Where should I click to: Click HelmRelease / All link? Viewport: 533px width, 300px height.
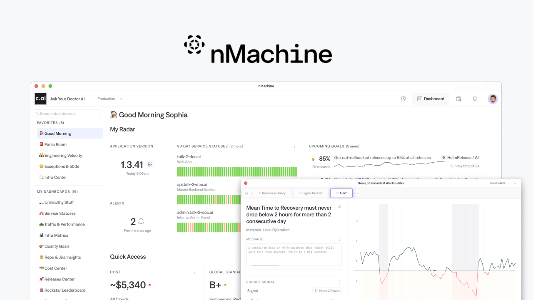463,158
